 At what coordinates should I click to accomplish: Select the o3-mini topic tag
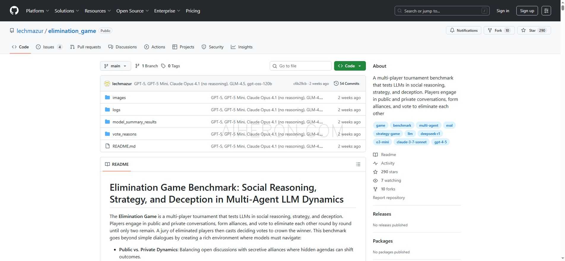point(382,142)
